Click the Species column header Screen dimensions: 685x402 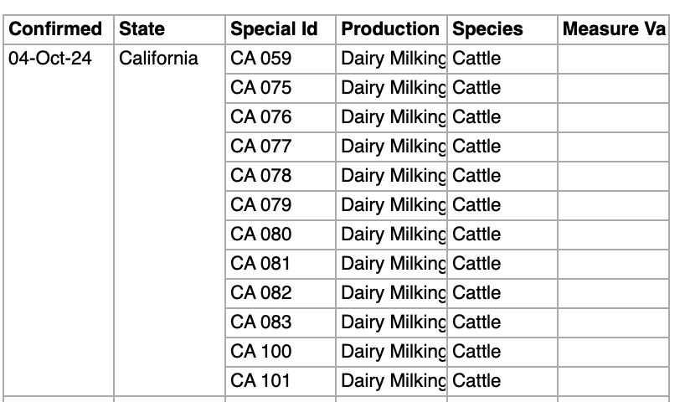pyautogui.click(x=487, y=29)
